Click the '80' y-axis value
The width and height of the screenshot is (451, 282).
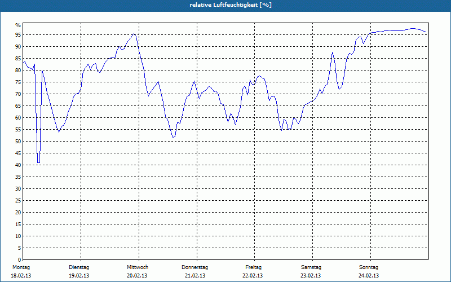(18, 70)
